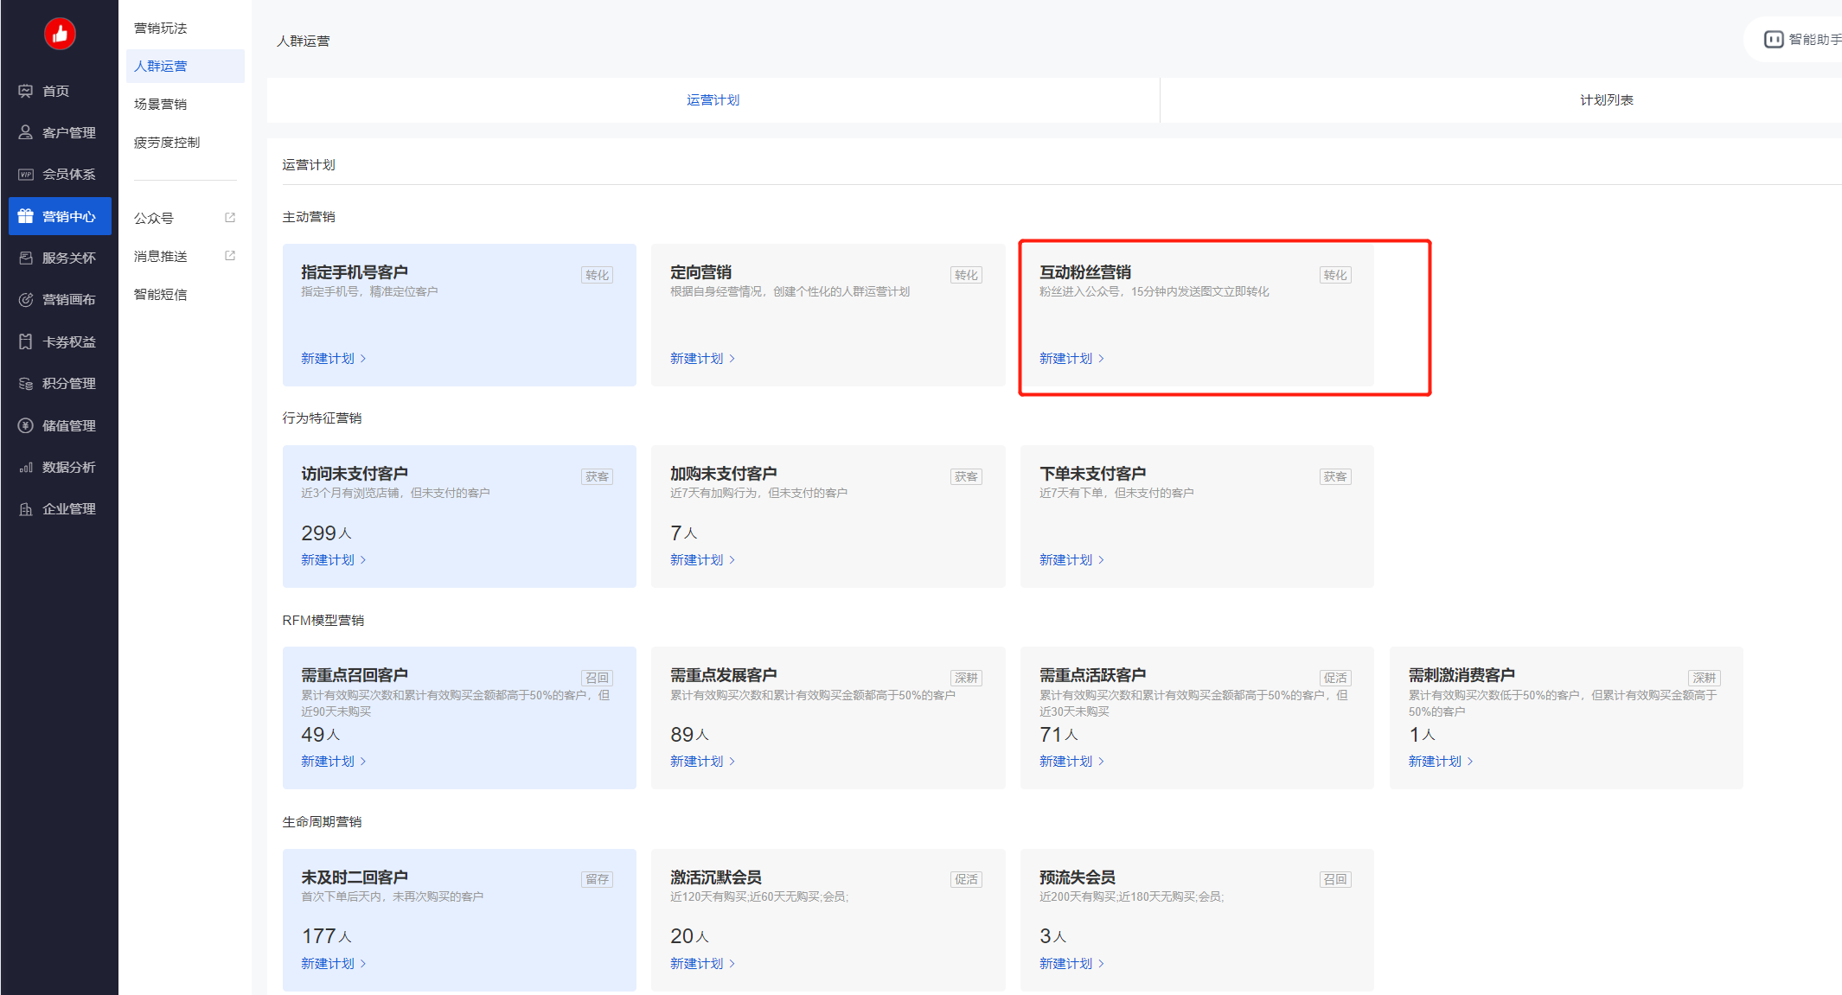Click the 177人 count on 未及时二回客户
This screenshot has width=1842, height=995.
[x=326, y=936]
